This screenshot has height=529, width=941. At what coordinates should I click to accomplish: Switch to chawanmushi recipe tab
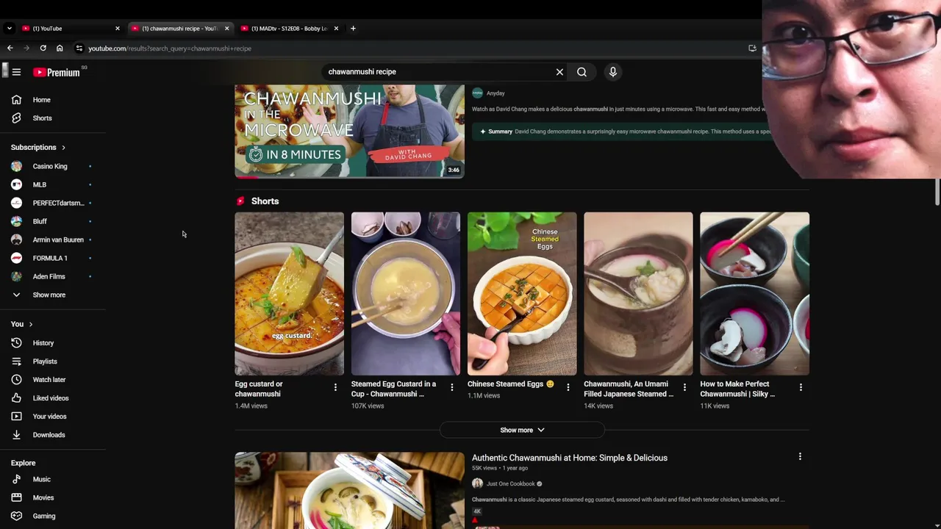pyautogui.click(x=180, y=29)
